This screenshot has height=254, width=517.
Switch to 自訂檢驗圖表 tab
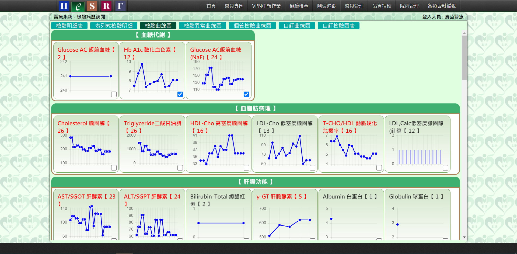coord(338,26)
